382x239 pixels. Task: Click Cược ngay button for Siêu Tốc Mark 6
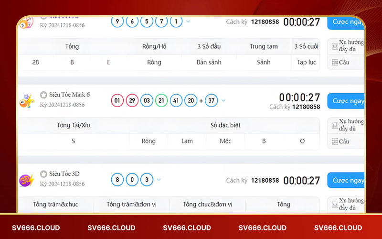click(346, 101)
